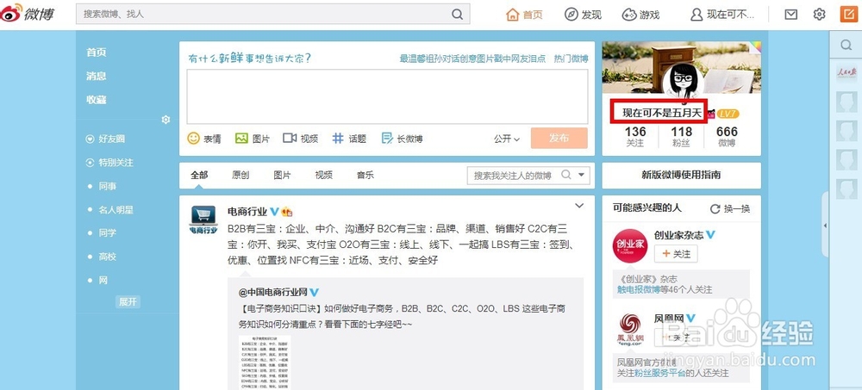Click the Weibo logo

28,13
